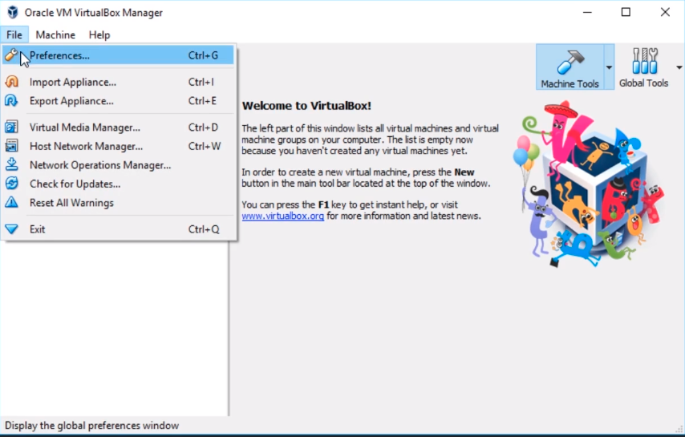The image size is (685, 437).
Task: Expand the Machine Tools dropdown arrow
Action: pyautogui.click(x=609, y=67)
